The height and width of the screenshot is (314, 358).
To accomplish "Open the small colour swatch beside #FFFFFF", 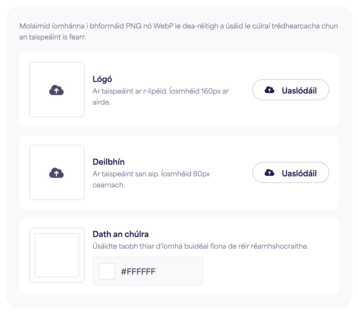I will click(x=107, y=271).
